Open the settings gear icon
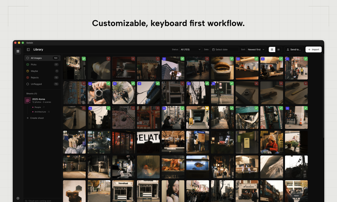The image size is (337, 202). [x=18, y=198]
